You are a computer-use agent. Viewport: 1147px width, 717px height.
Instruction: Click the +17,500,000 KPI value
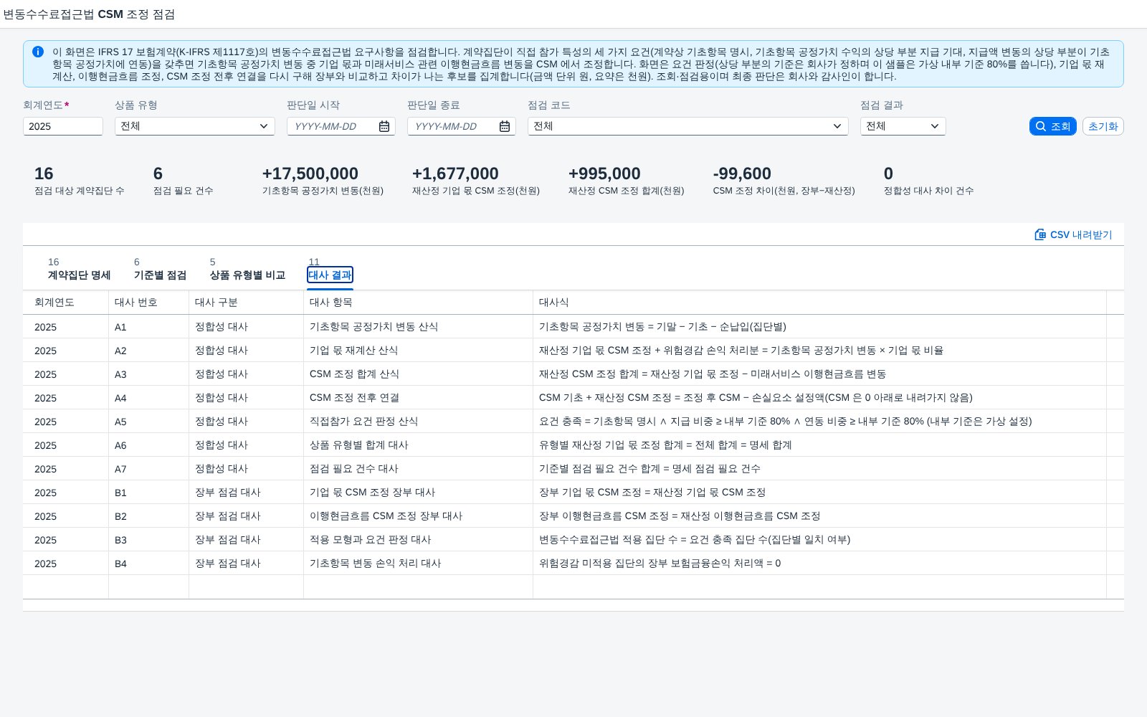[310, 174]
